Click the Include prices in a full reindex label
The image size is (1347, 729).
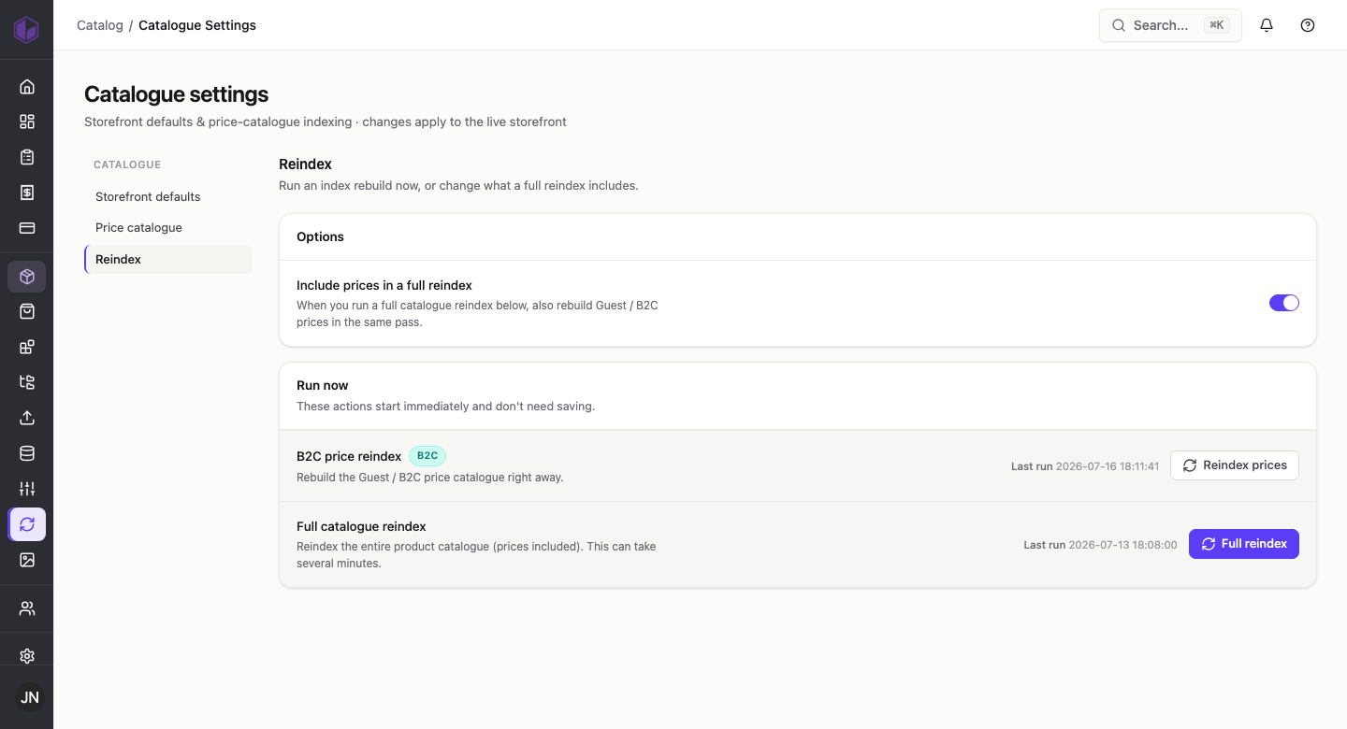[x=384, y=285]
